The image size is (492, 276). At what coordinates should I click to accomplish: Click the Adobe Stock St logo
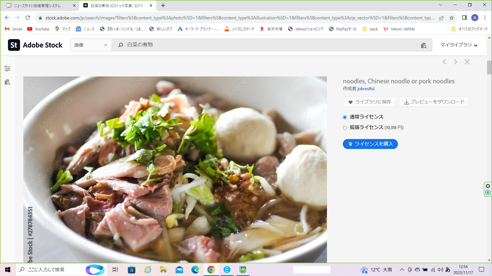14,45
